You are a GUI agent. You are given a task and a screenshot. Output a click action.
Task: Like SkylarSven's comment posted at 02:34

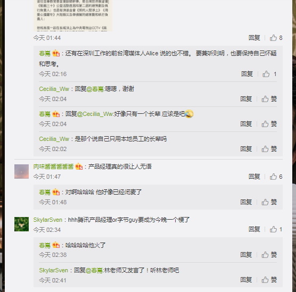pos(276,229)
